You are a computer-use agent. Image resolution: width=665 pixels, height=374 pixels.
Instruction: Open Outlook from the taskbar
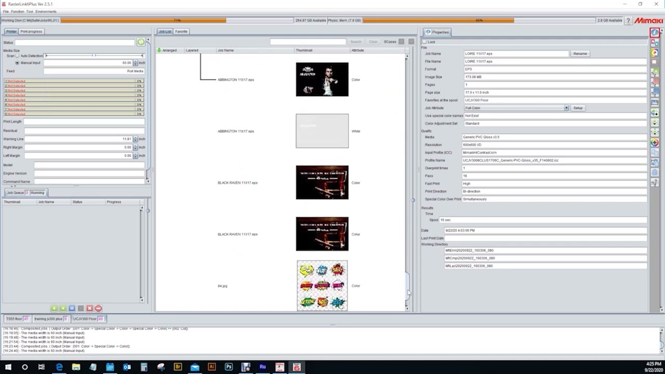pos(127,367)
